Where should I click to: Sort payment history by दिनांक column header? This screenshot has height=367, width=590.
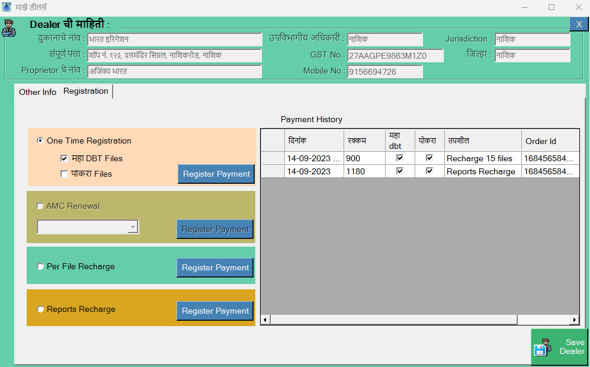313,141
